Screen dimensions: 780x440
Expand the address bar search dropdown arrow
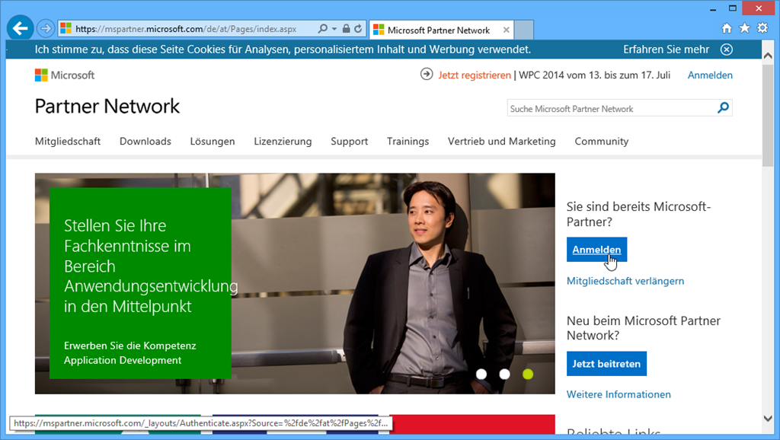click(334, 30)
